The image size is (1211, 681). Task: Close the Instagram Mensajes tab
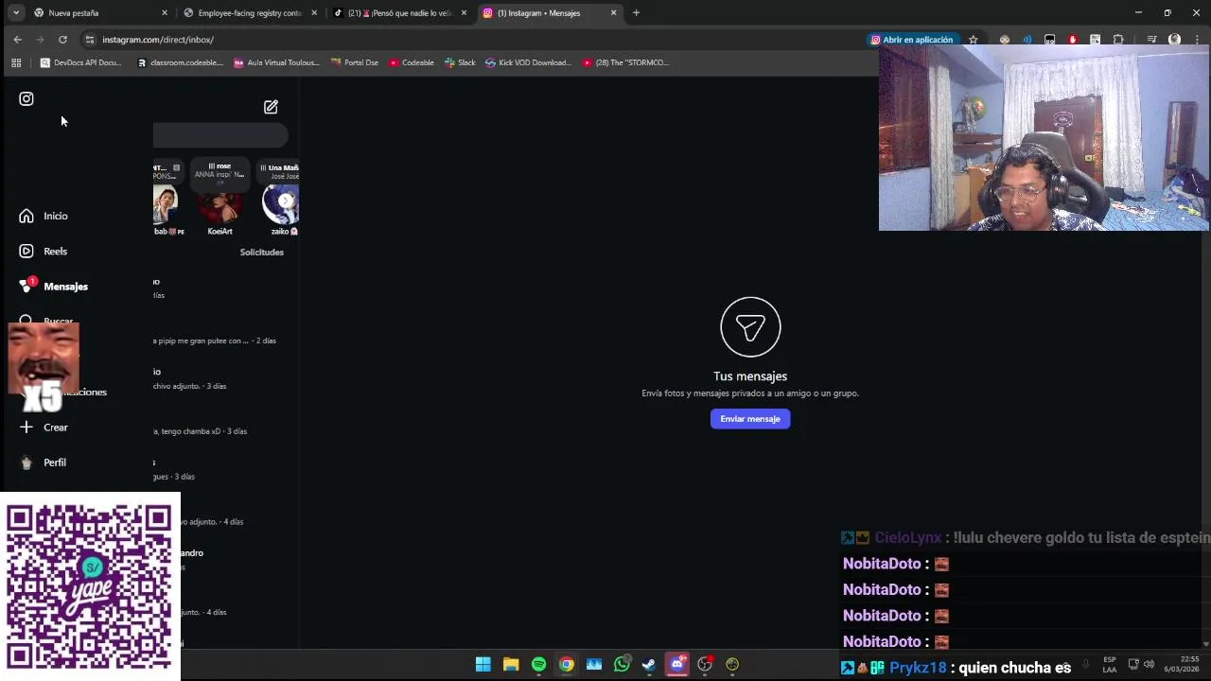click(613, 13)
